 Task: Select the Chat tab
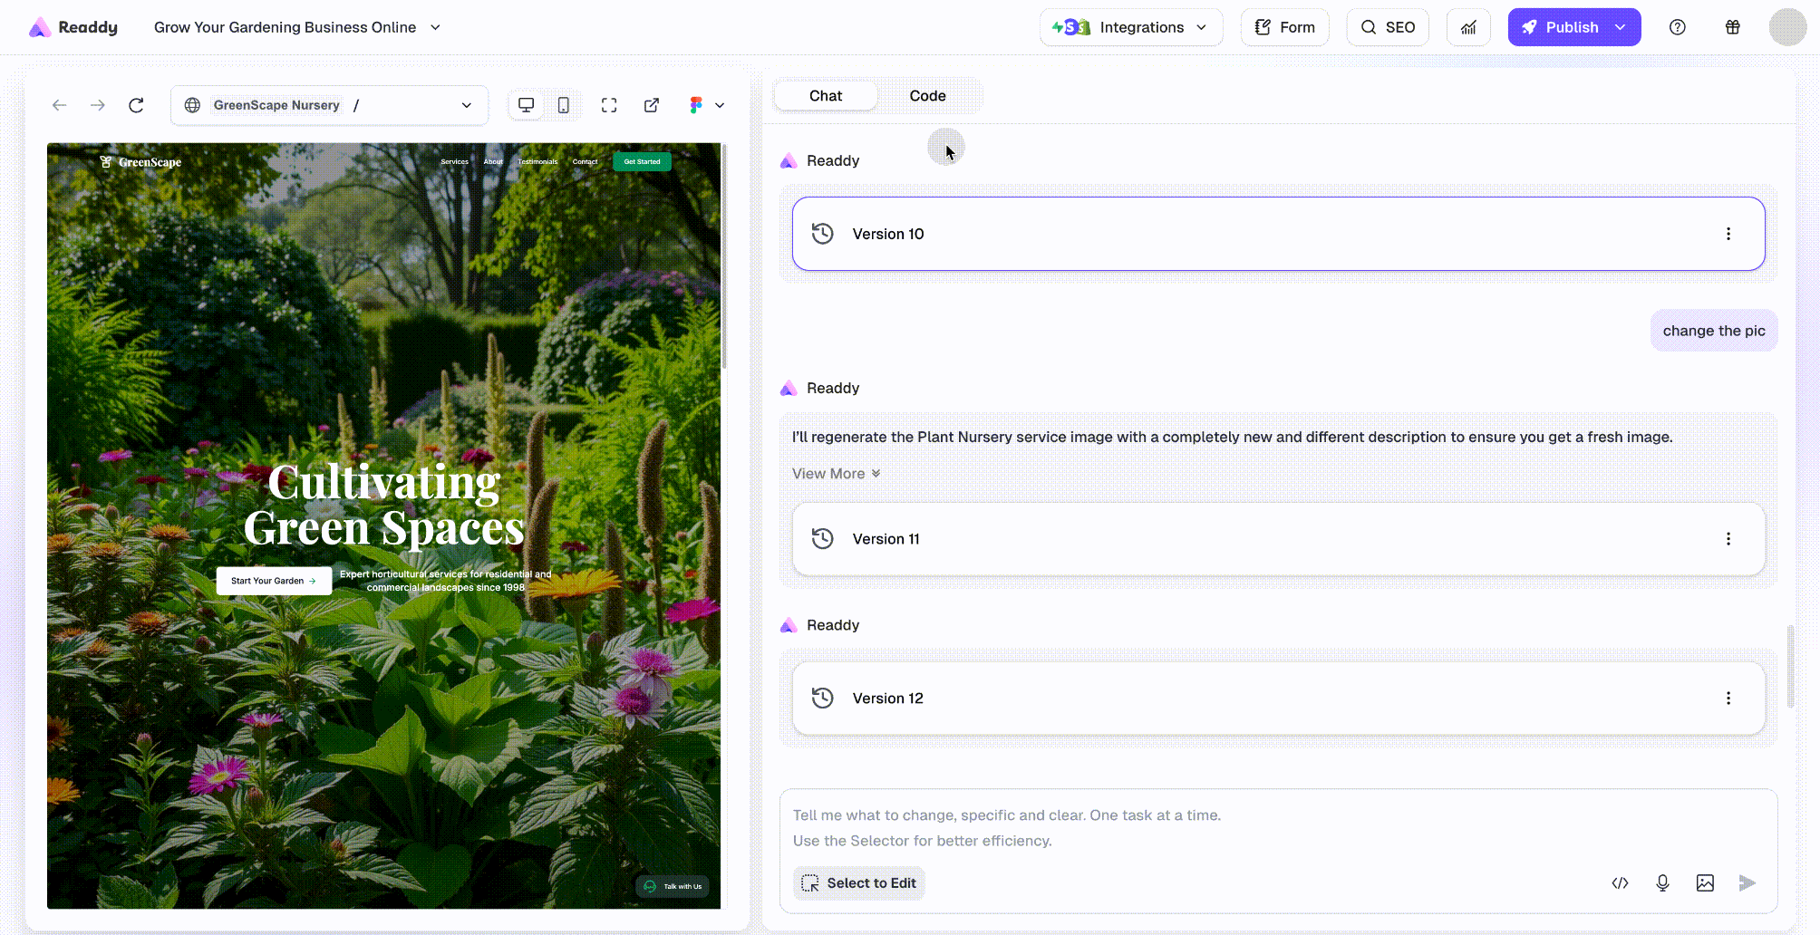click(x=826, y=96)
